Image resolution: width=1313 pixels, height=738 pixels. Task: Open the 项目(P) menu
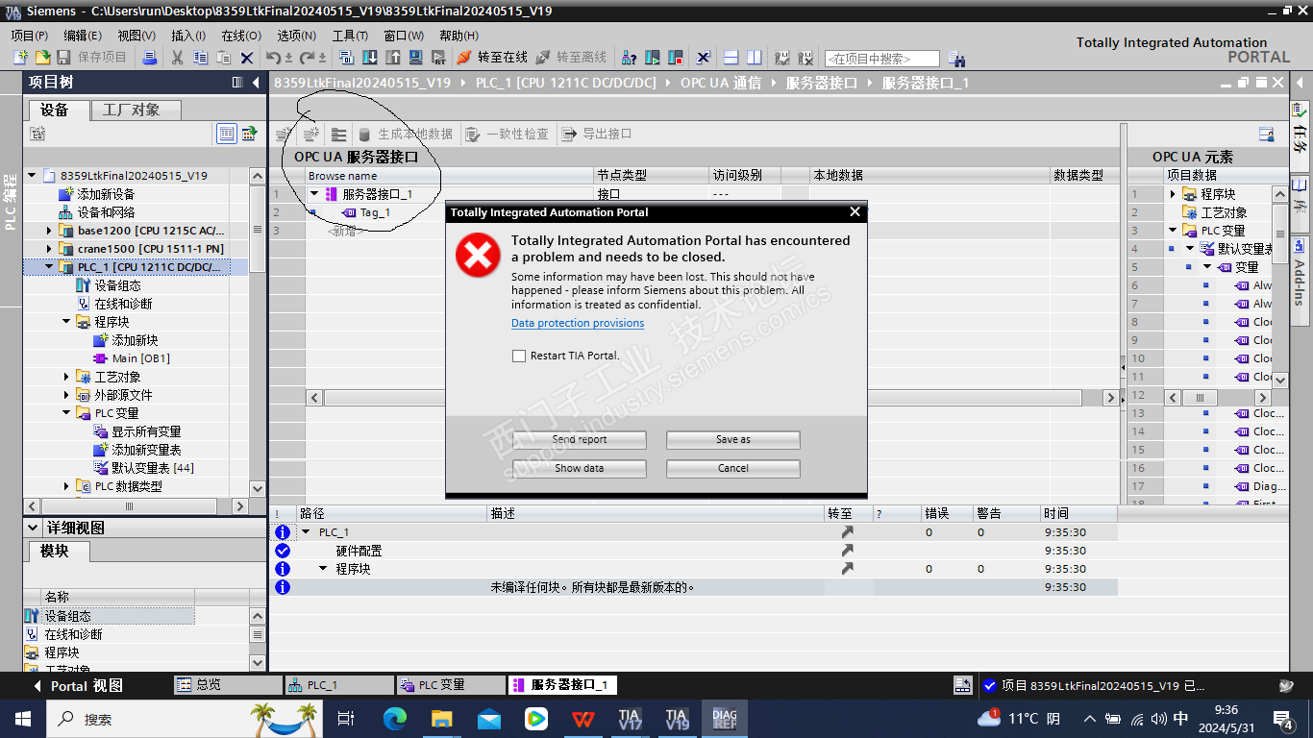(x=30, y=36)
